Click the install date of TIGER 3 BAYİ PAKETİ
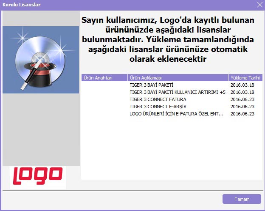Screen dimensions: 265x211 pyautogui.click(x=242, y=85)
